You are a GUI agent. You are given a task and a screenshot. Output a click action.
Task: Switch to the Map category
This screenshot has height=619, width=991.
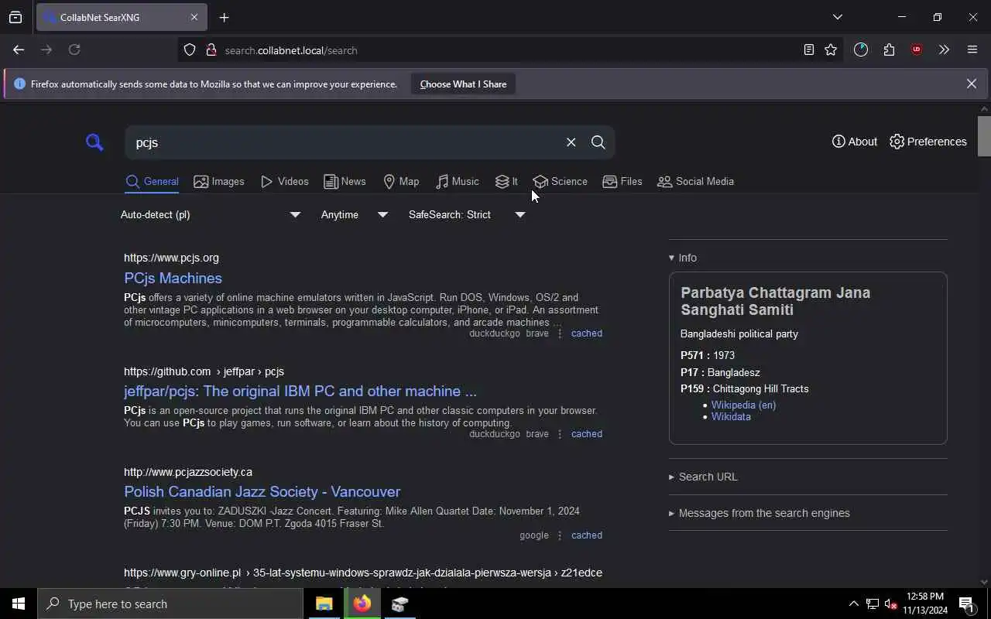(401, 182)
